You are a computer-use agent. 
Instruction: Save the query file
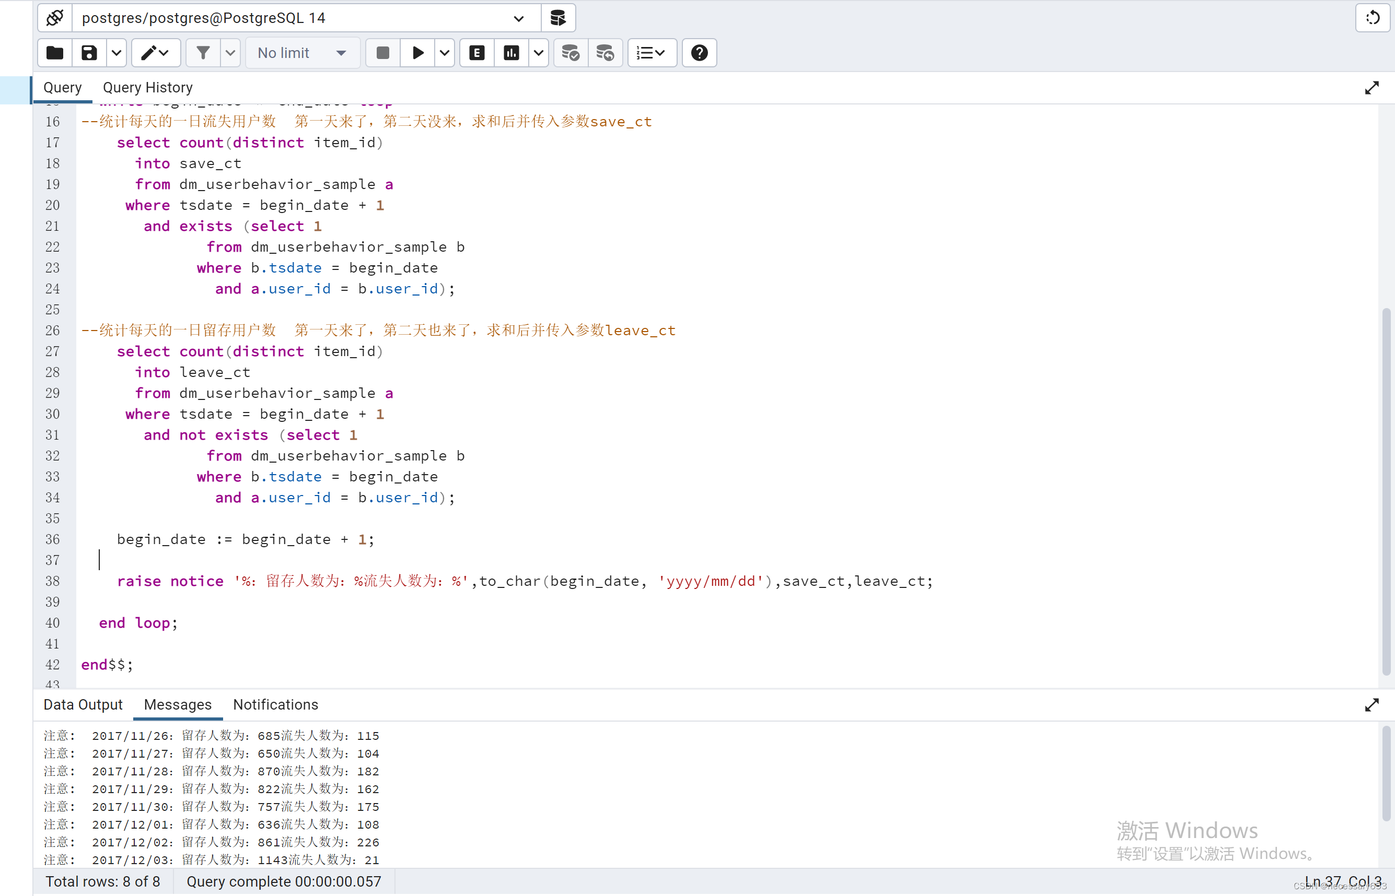click(x=88, y=52)
